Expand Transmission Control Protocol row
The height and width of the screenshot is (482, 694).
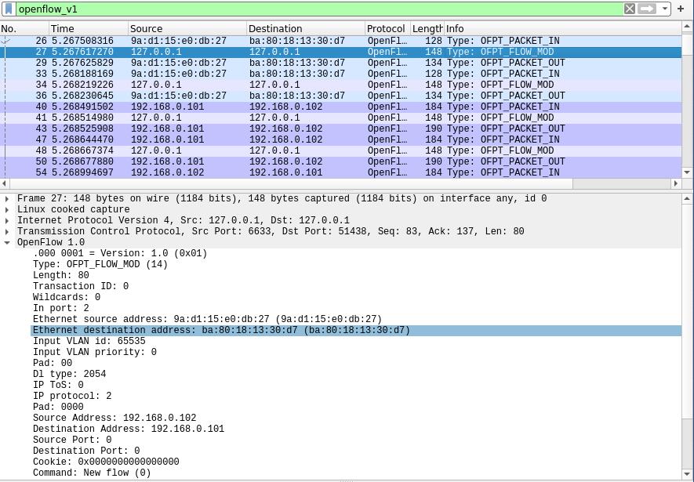(7, 231)
